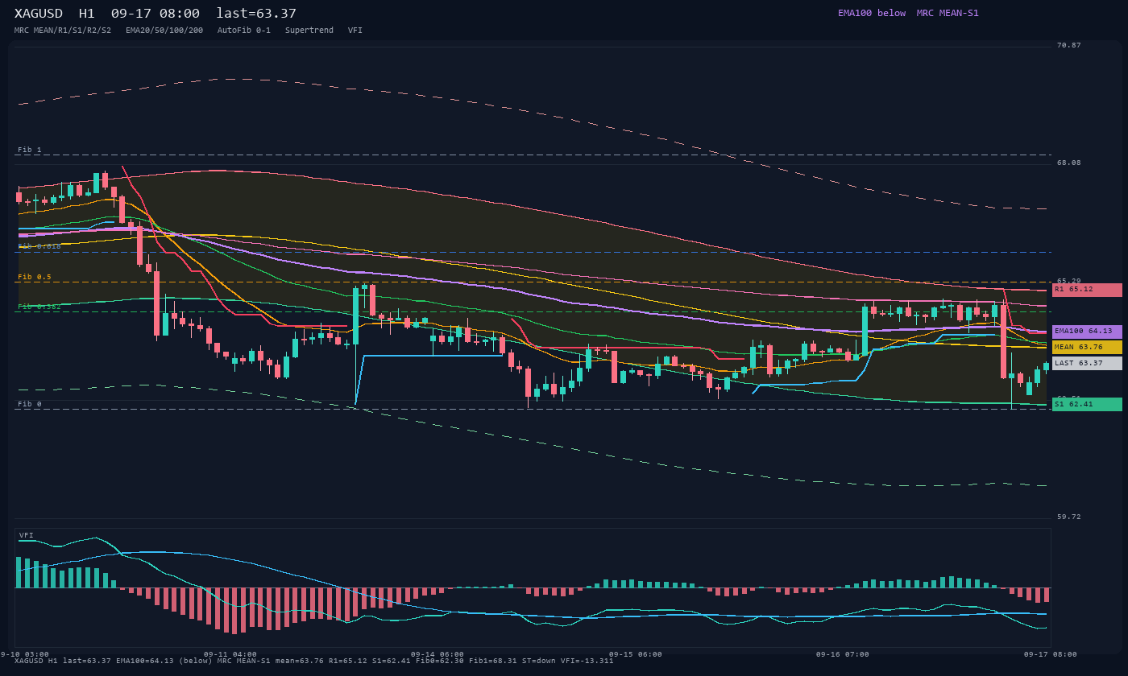Click the H1 timeframe in the title
The height and width of the screenshot is (676, 1128).
point(86,14)
